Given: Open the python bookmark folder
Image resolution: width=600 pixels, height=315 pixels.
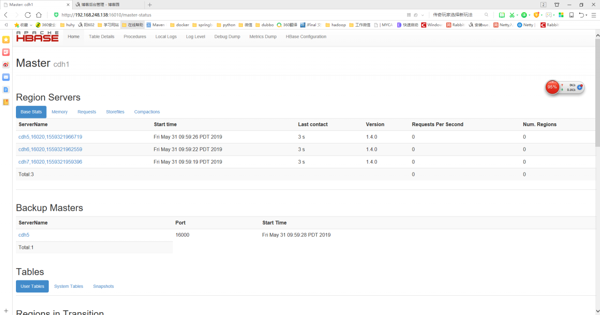Looking at the screenshot, I should 226,25.
